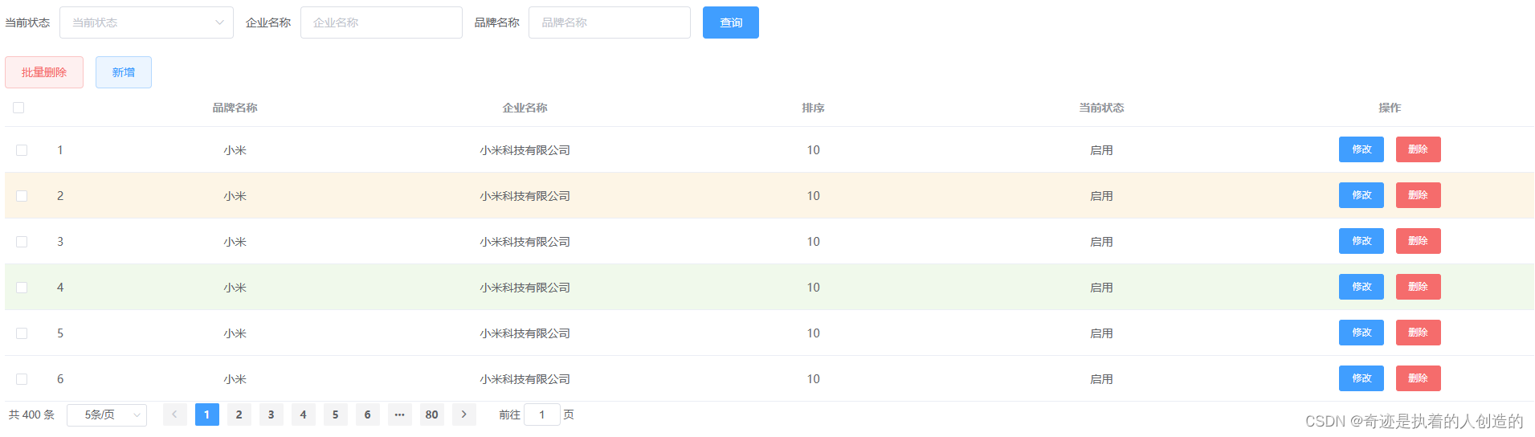Toggle the checkbox for row 6

(x=22, y=379)
